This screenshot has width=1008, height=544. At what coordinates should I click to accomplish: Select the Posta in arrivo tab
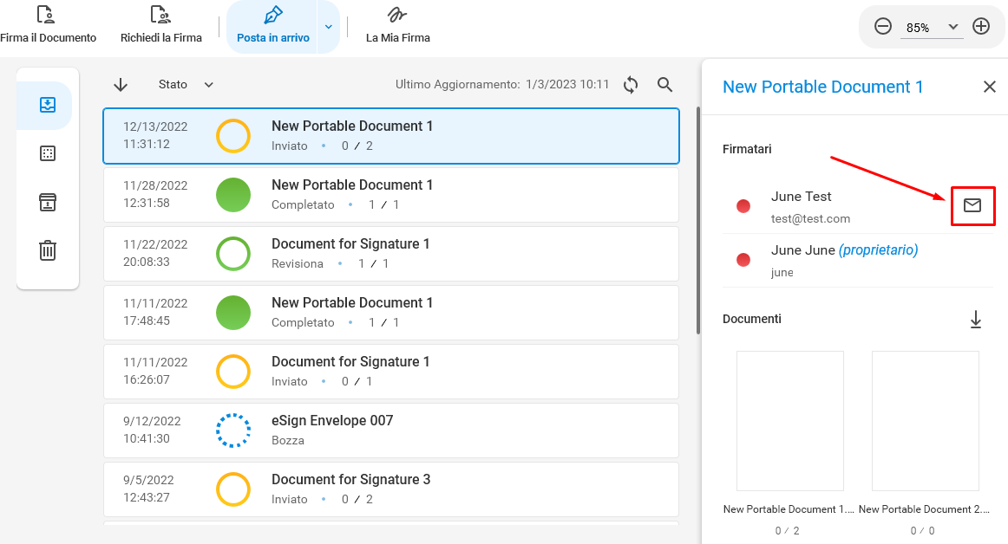pyautogui.click(x=272, y=26)
